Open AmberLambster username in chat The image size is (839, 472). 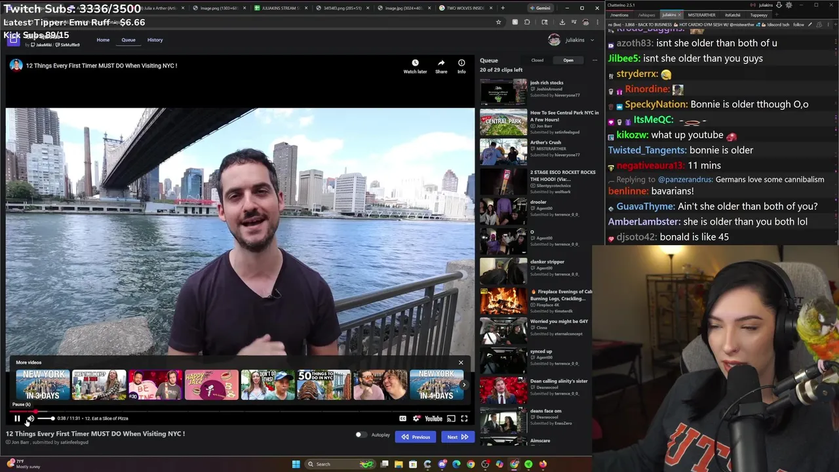point(644,222)
